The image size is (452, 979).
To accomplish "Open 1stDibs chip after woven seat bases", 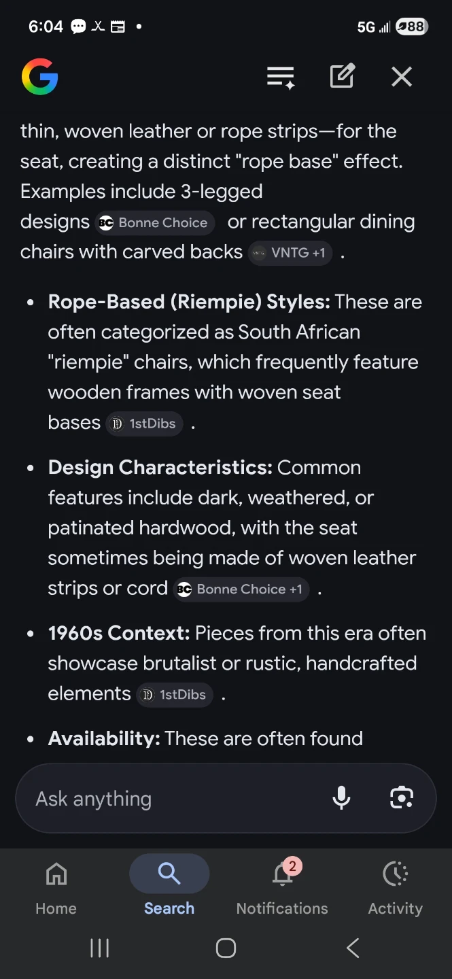I will click(x=144, y=424).
